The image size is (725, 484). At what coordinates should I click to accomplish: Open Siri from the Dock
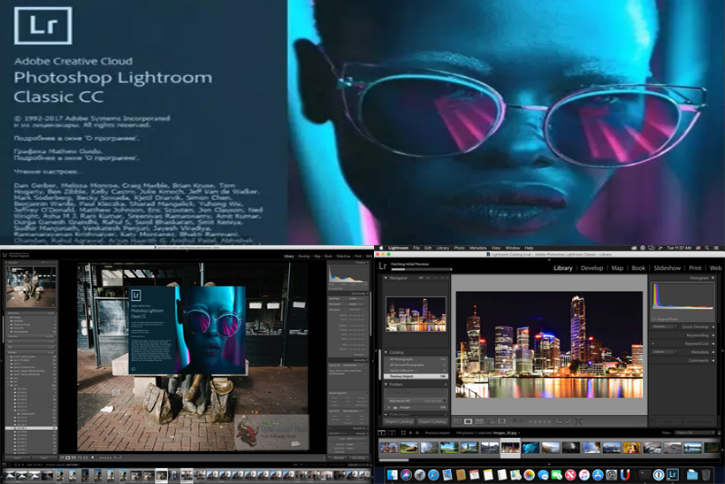point(407,475)
